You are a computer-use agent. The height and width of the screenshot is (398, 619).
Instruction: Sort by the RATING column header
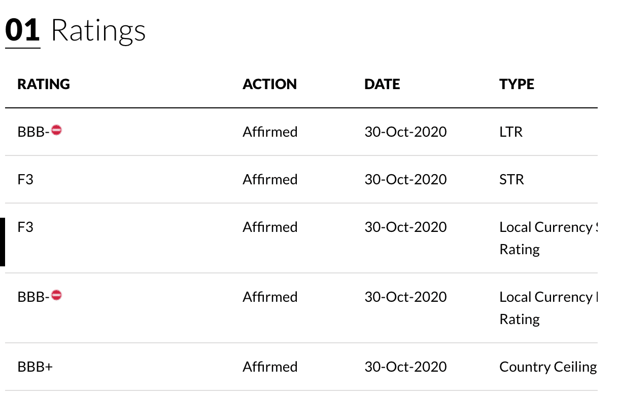tap(44, 84)
